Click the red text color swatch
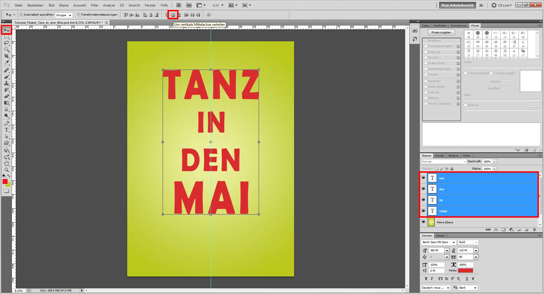Viewport: 544px width, 294px height. point(466,271)
